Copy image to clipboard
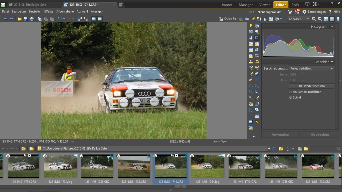This screenshot has width=342, height=192. pyautogui.click(x=40, y=19)
